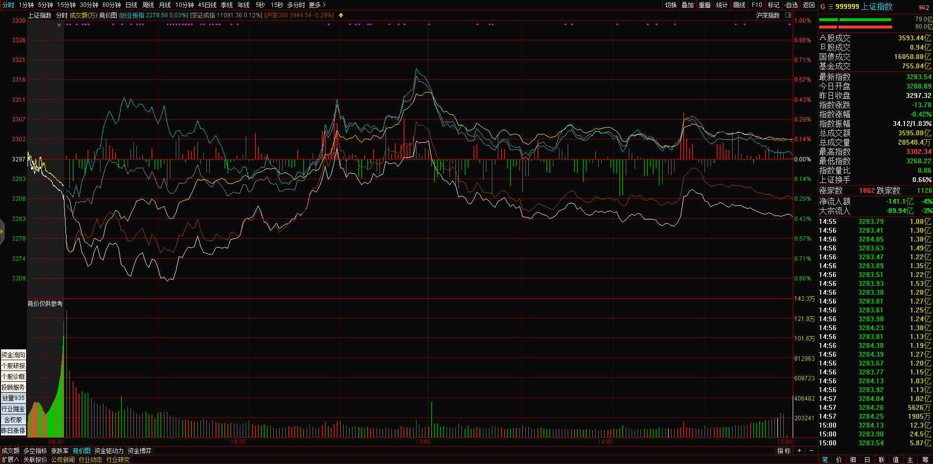
Task: Toggle the 叠加 overlay option
Action: [x=687, y=5]
